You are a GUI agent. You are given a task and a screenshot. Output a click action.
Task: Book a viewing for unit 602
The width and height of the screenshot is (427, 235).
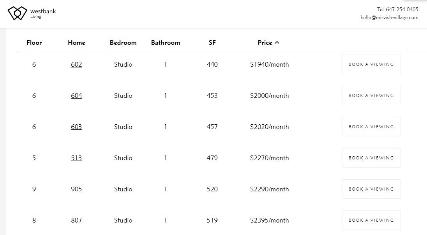[371, 64]
